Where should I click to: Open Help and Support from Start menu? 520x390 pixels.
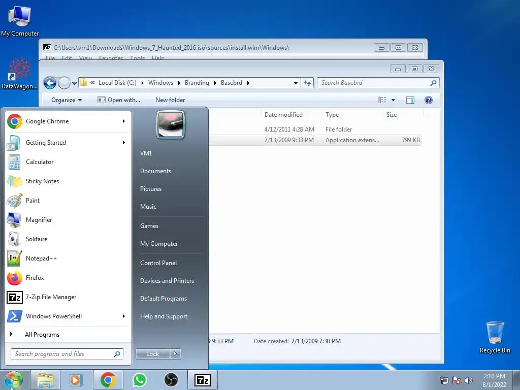(x=164, y=316)
